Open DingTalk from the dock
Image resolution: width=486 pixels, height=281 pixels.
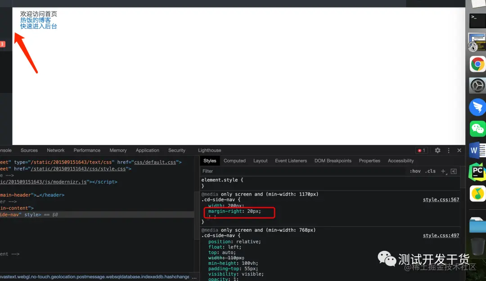[x=477, y=107]
